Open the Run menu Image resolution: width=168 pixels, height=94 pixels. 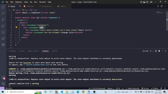36,2
